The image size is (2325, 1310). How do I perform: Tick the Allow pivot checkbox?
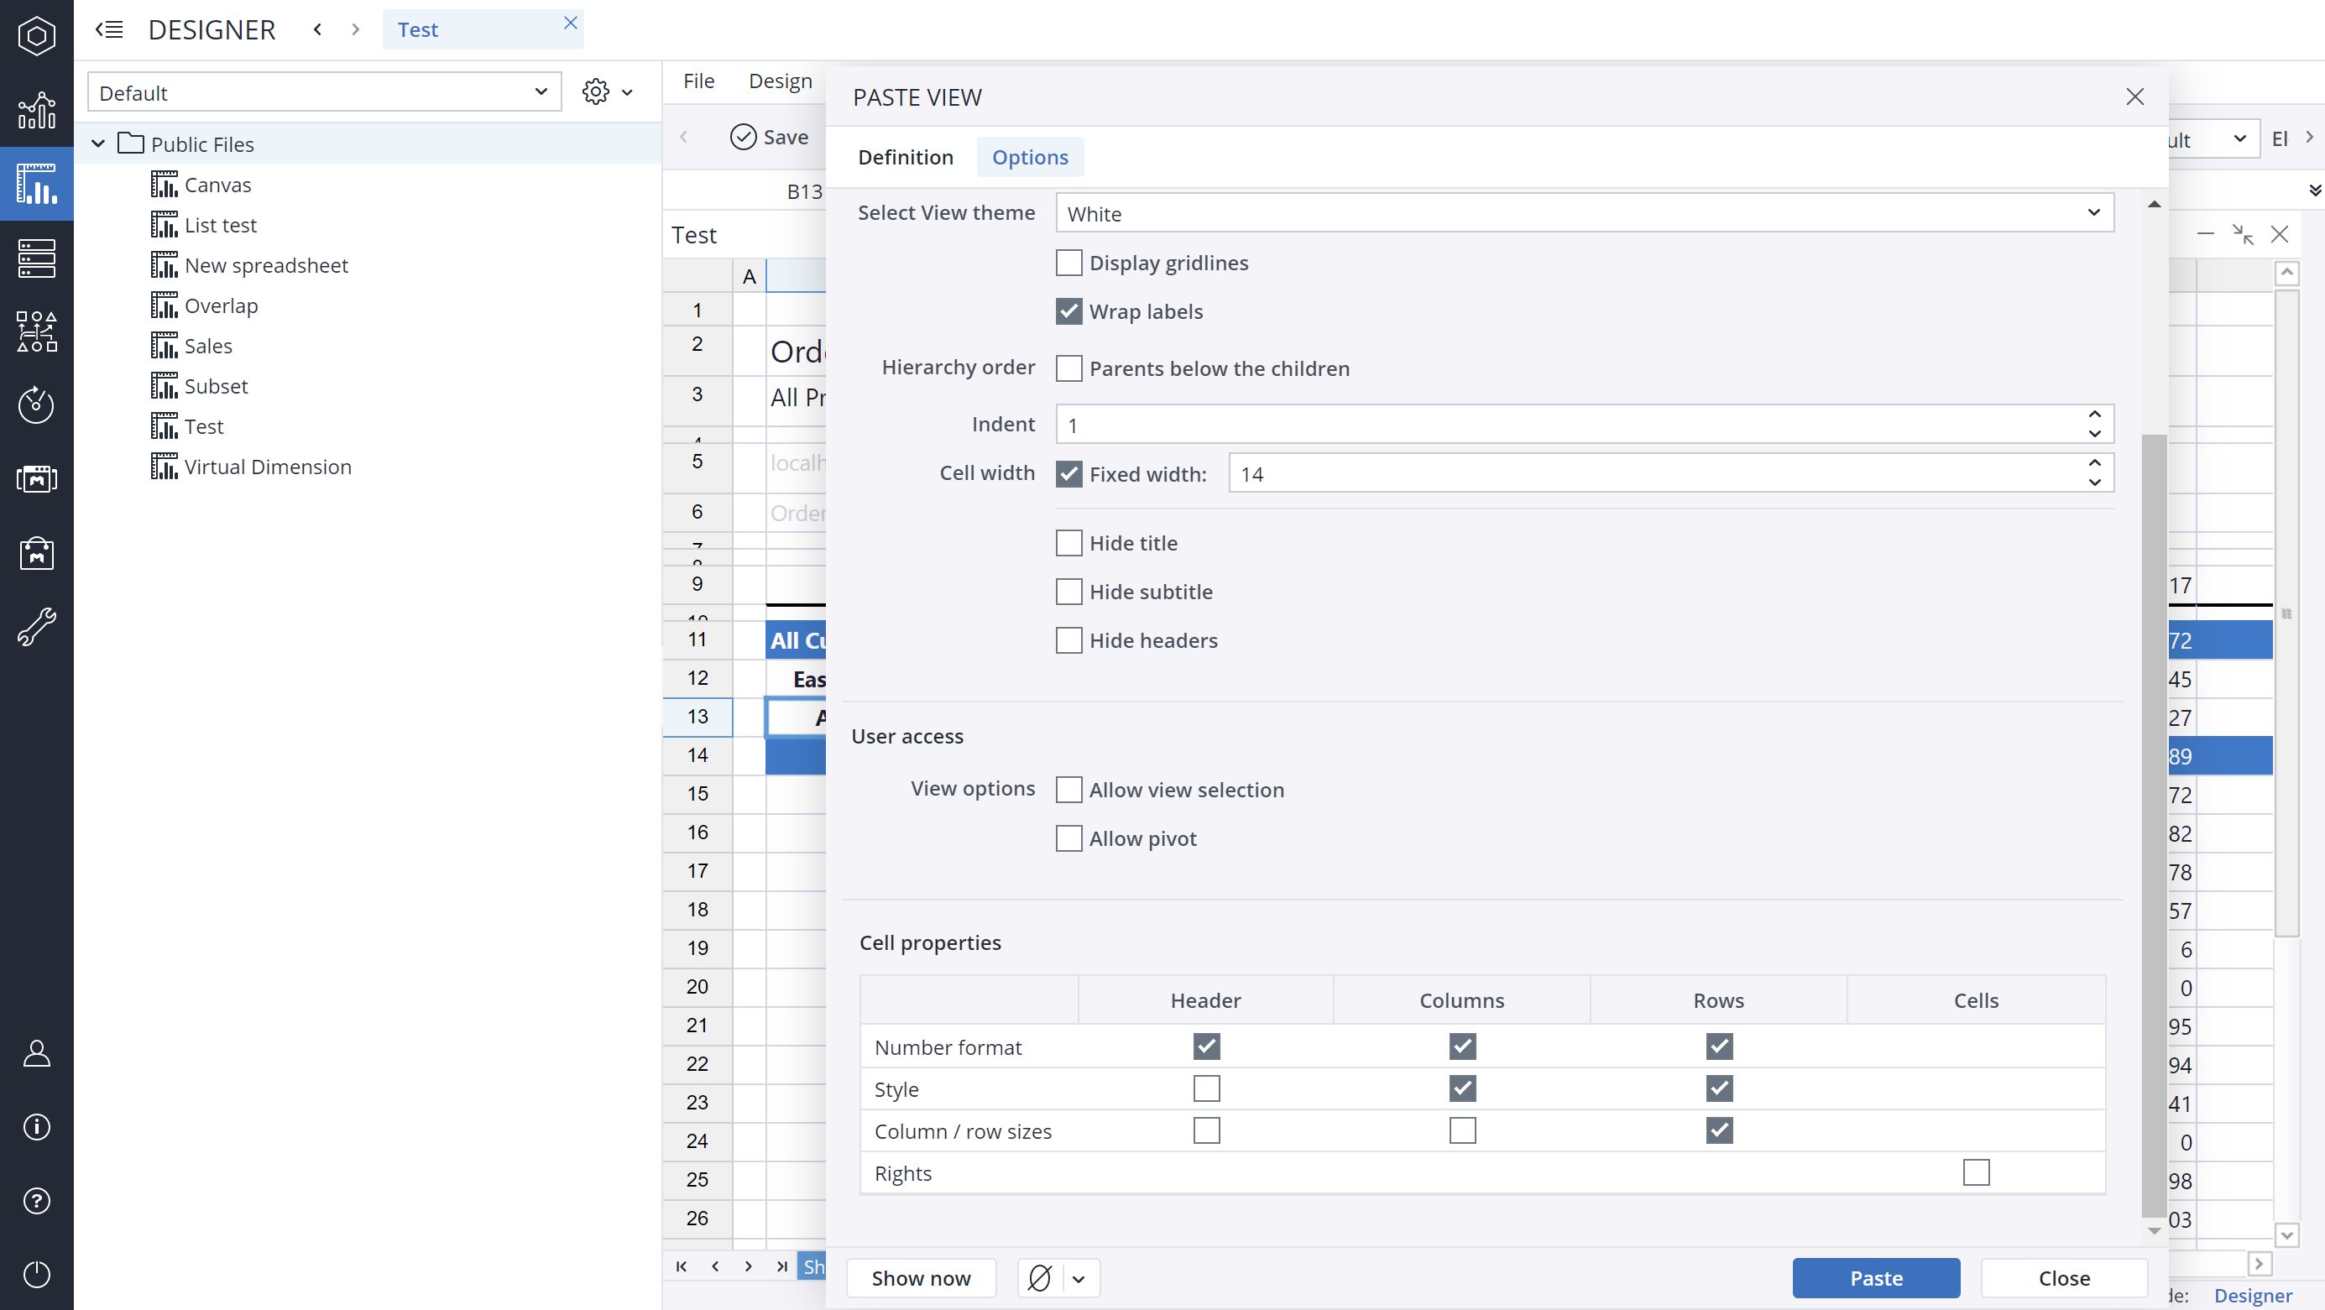(1068, 838)
